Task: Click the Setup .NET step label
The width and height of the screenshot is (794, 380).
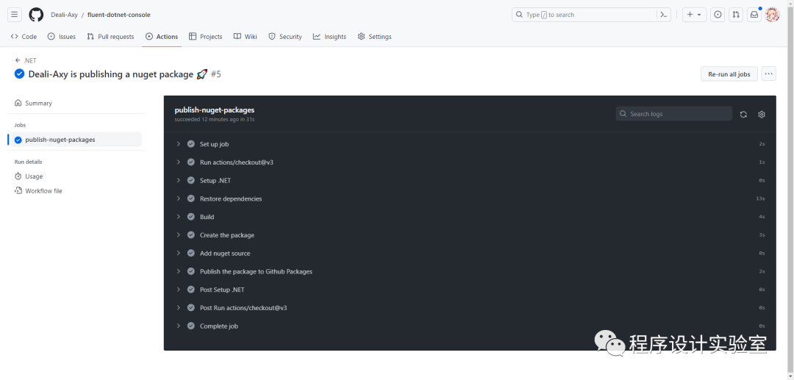Action: (215, 181)
